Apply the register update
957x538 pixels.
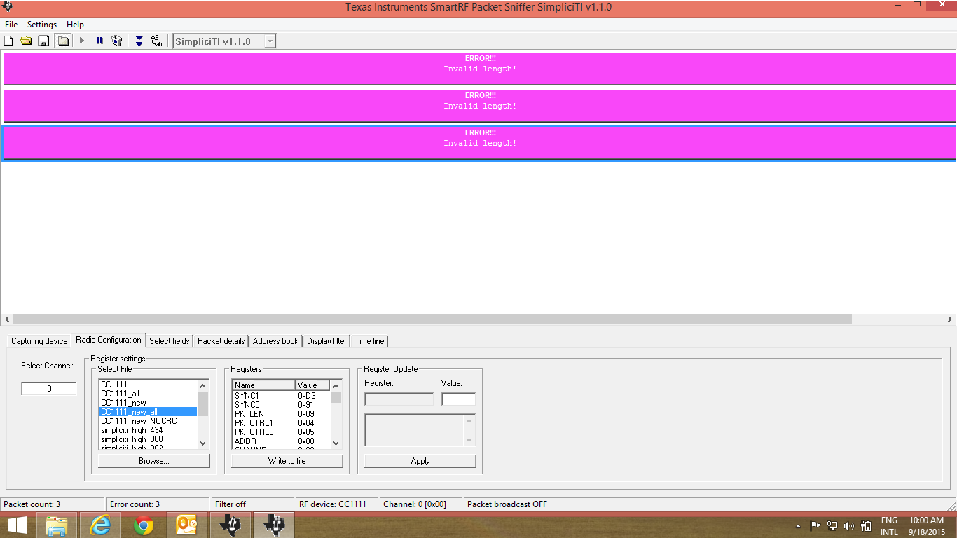[x=419, y=460]
